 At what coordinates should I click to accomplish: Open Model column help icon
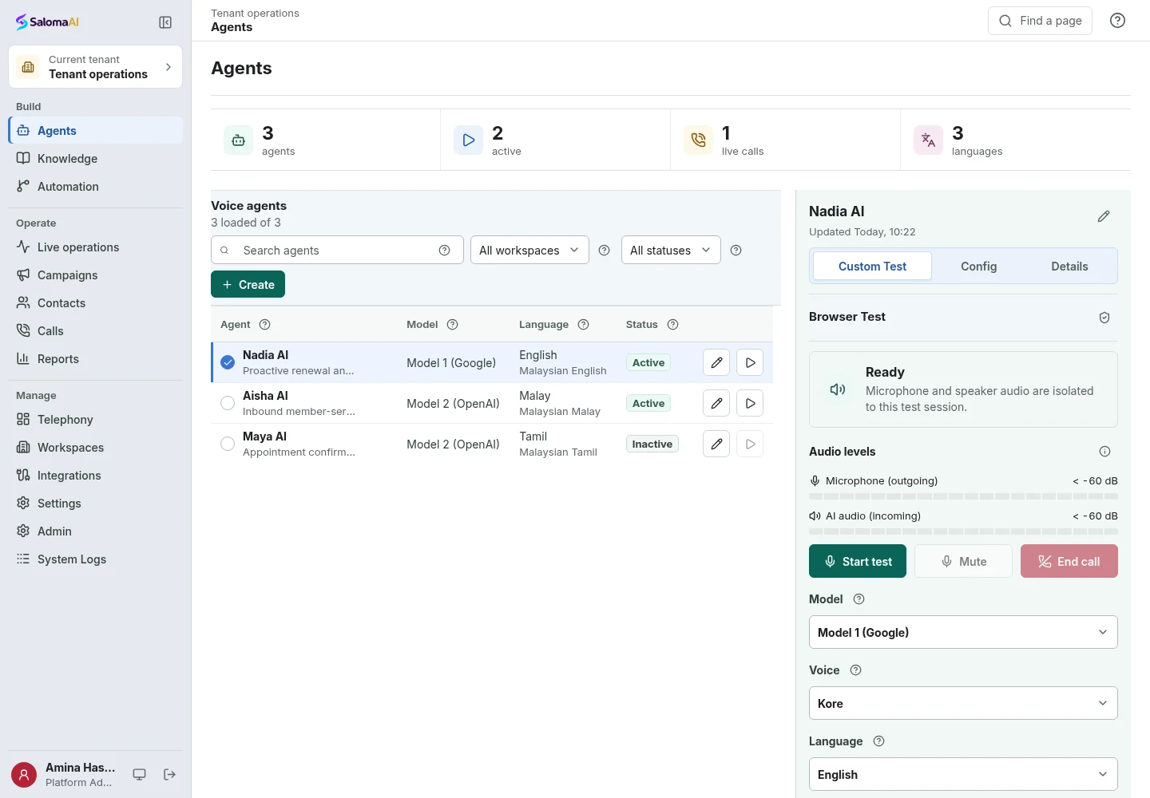[x=453, y=324]
